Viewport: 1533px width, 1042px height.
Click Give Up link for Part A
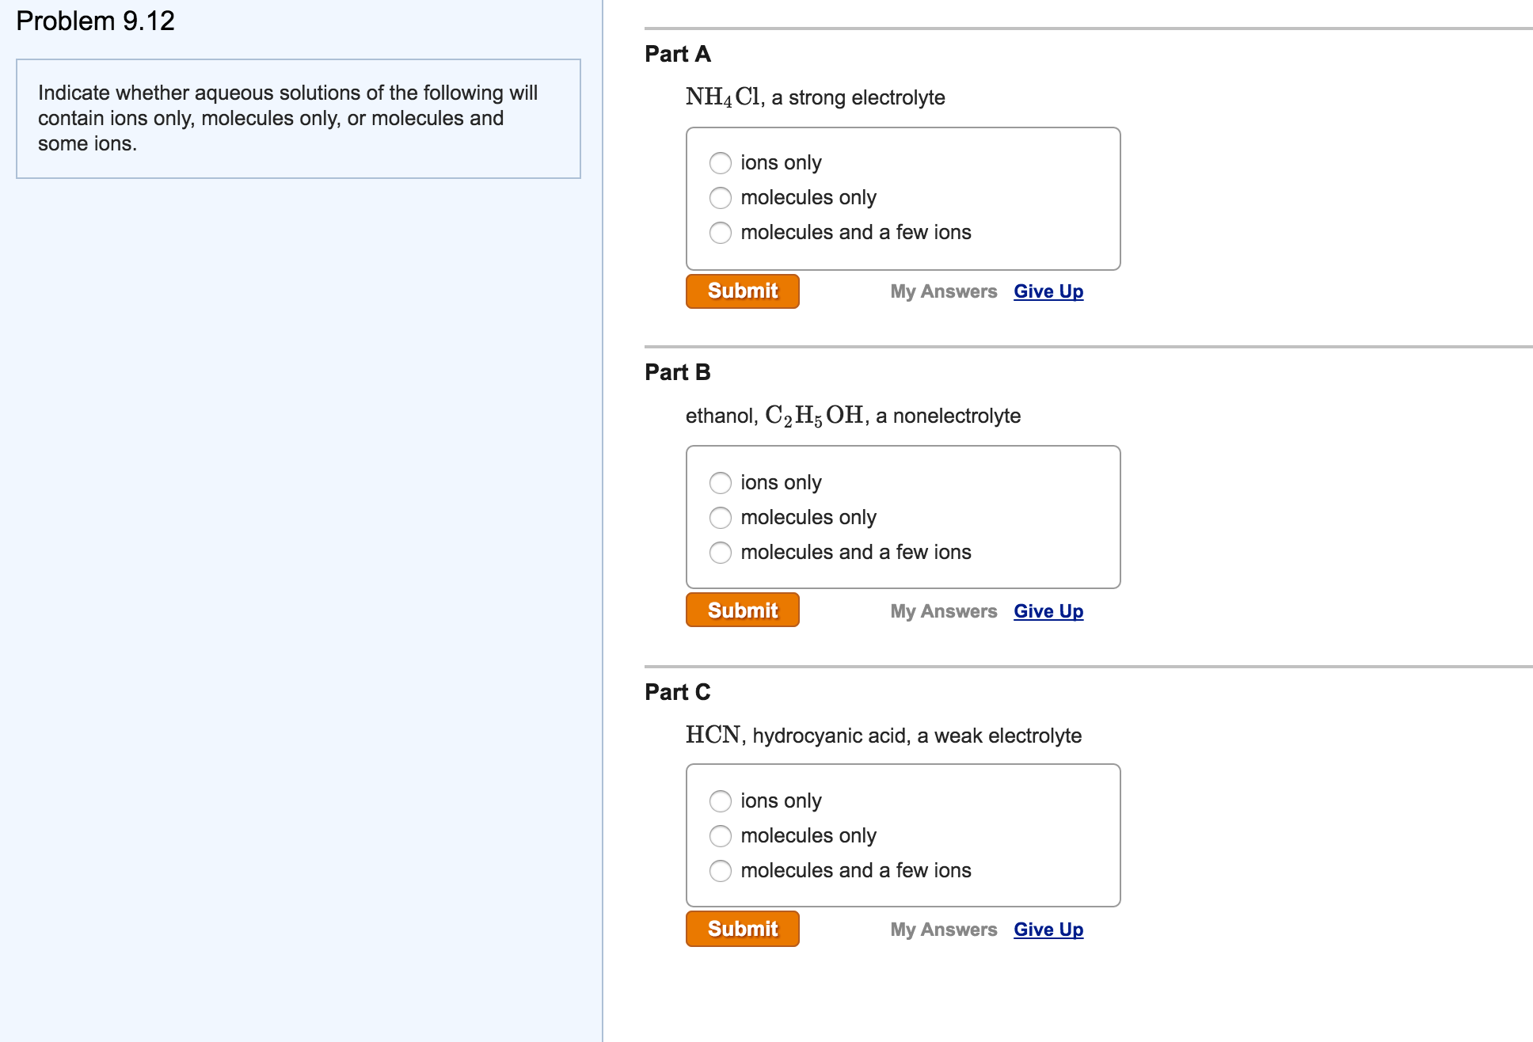(x=1048, y=291)
